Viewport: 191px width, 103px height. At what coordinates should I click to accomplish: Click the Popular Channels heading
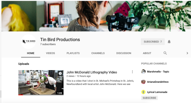[154, 63]
